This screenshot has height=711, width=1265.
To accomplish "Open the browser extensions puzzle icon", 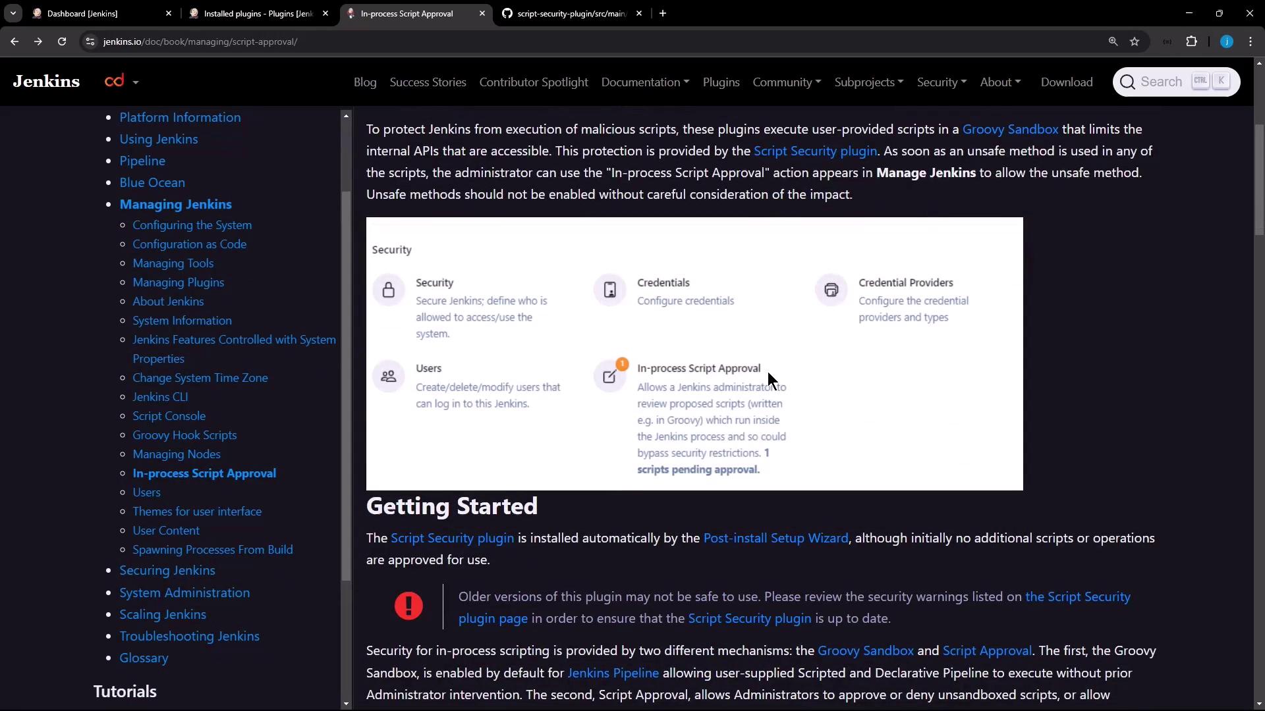I will [x=1191, y=41].
